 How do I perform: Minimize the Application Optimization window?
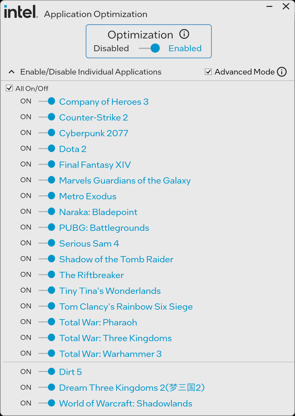(x=269, y=7)
